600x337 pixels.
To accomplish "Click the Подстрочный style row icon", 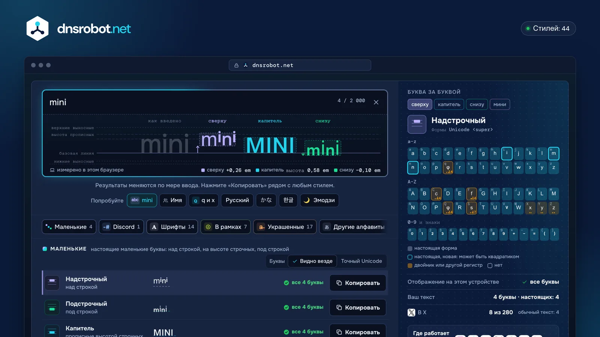I will [x=52, y=307].
